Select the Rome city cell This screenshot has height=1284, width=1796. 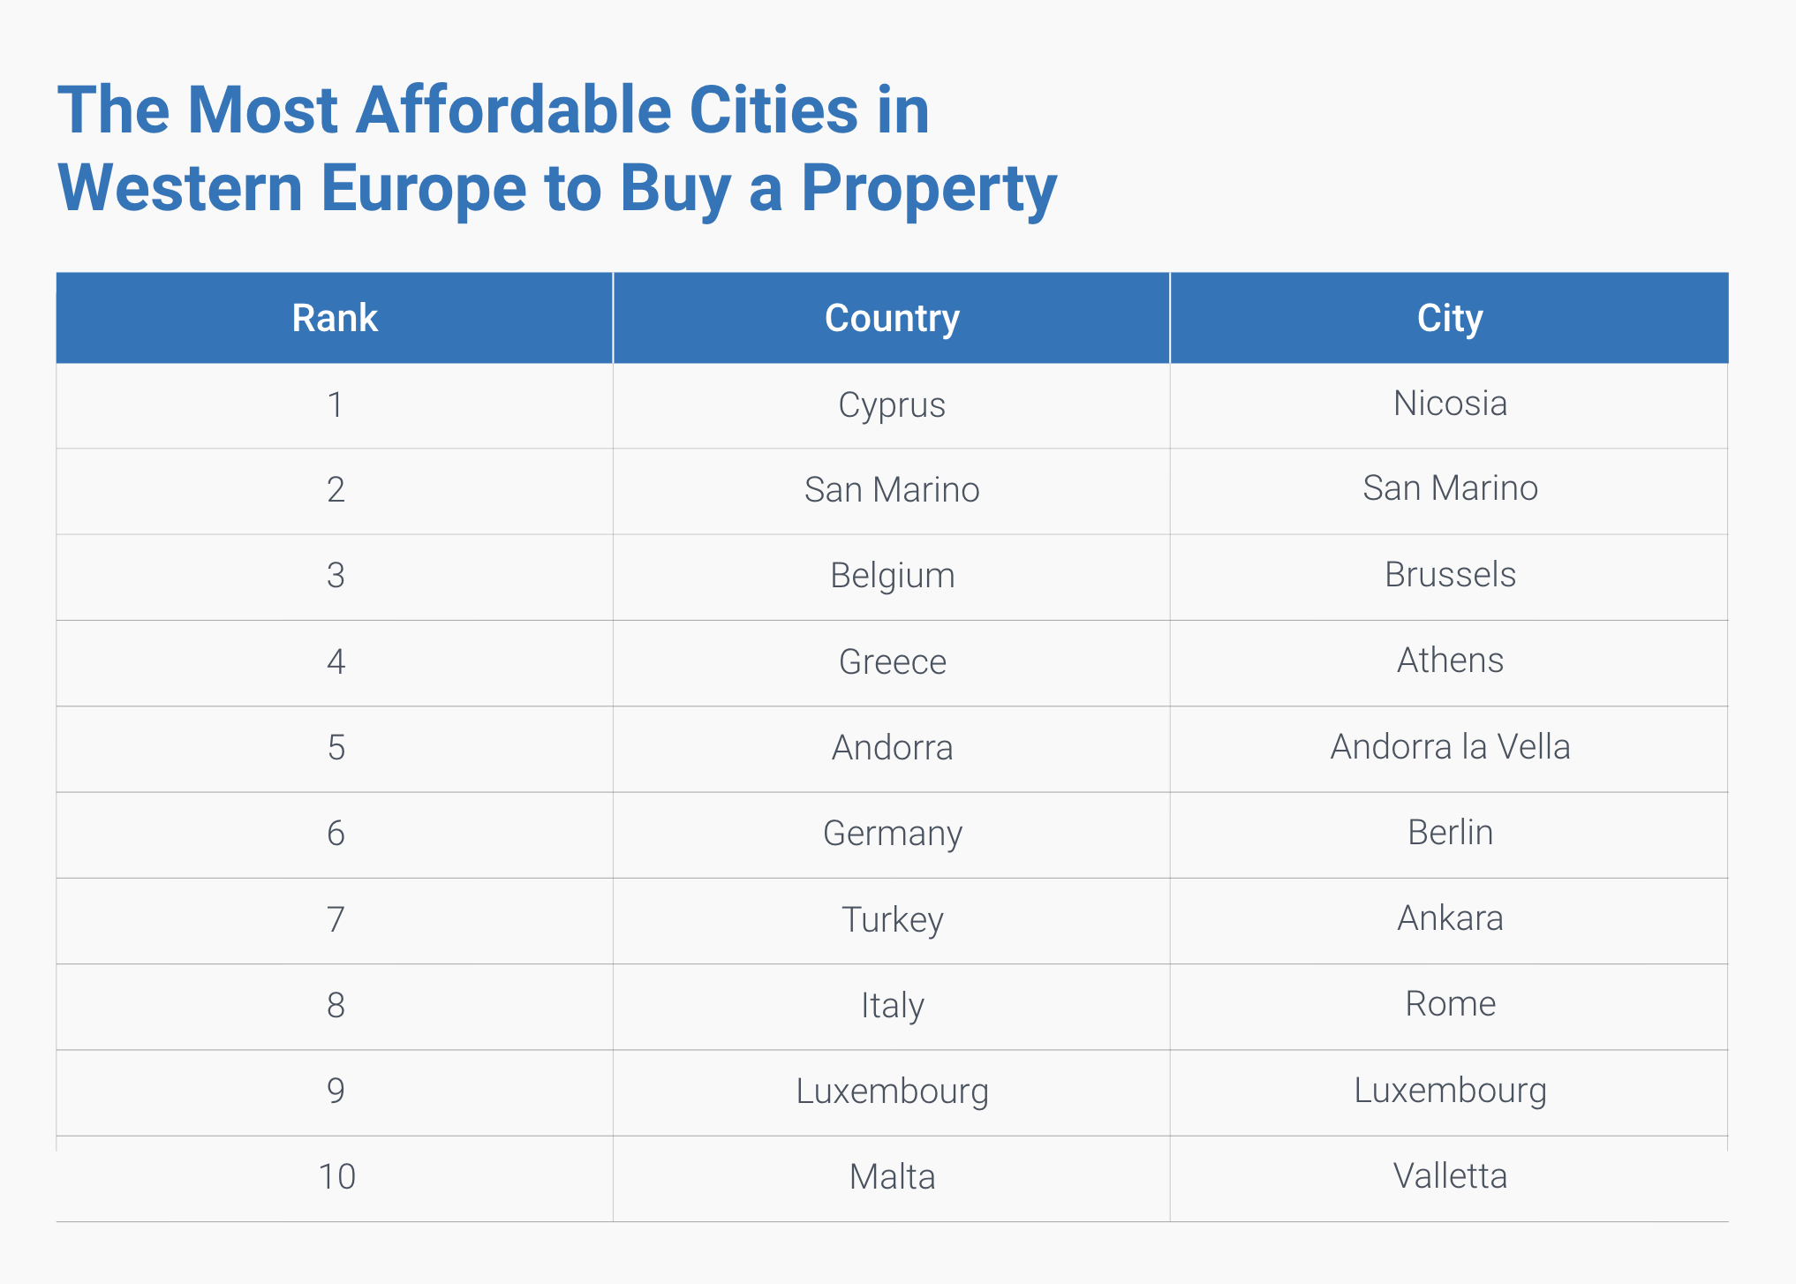pos(1450,1004)
